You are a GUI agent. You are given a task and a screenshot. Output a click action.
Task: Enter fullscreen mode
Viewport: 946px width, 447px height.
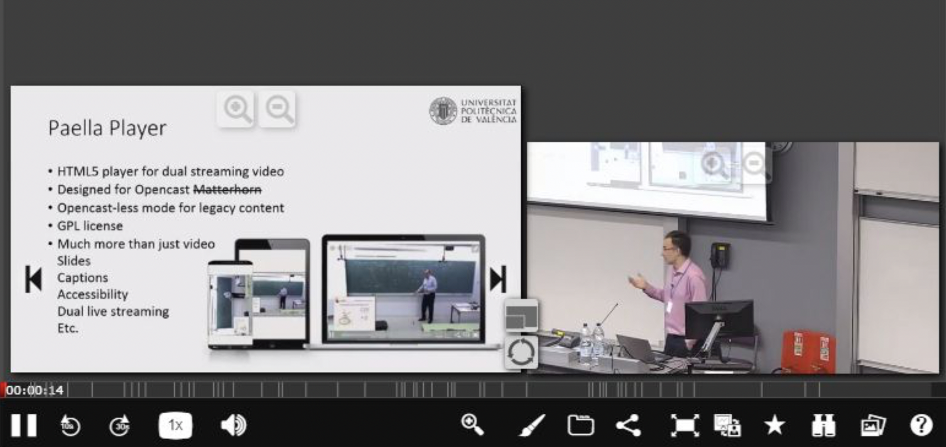684,426
